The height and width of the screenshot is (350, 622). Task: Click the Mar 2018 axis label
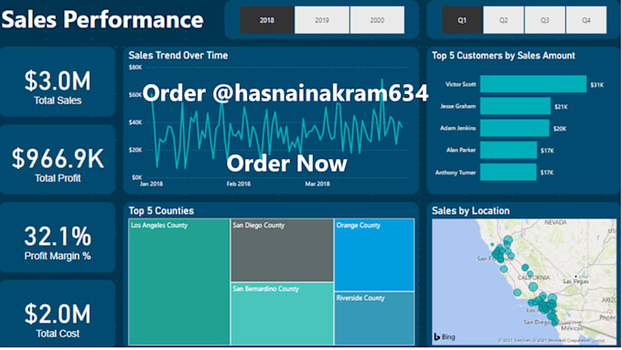[317, 184]
